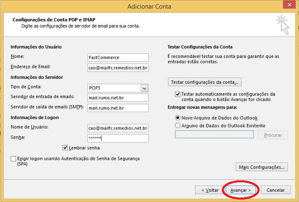Click the Configurações de Conta POP e IMAP title
Screen dimensions: 299x202
(54, 20)
